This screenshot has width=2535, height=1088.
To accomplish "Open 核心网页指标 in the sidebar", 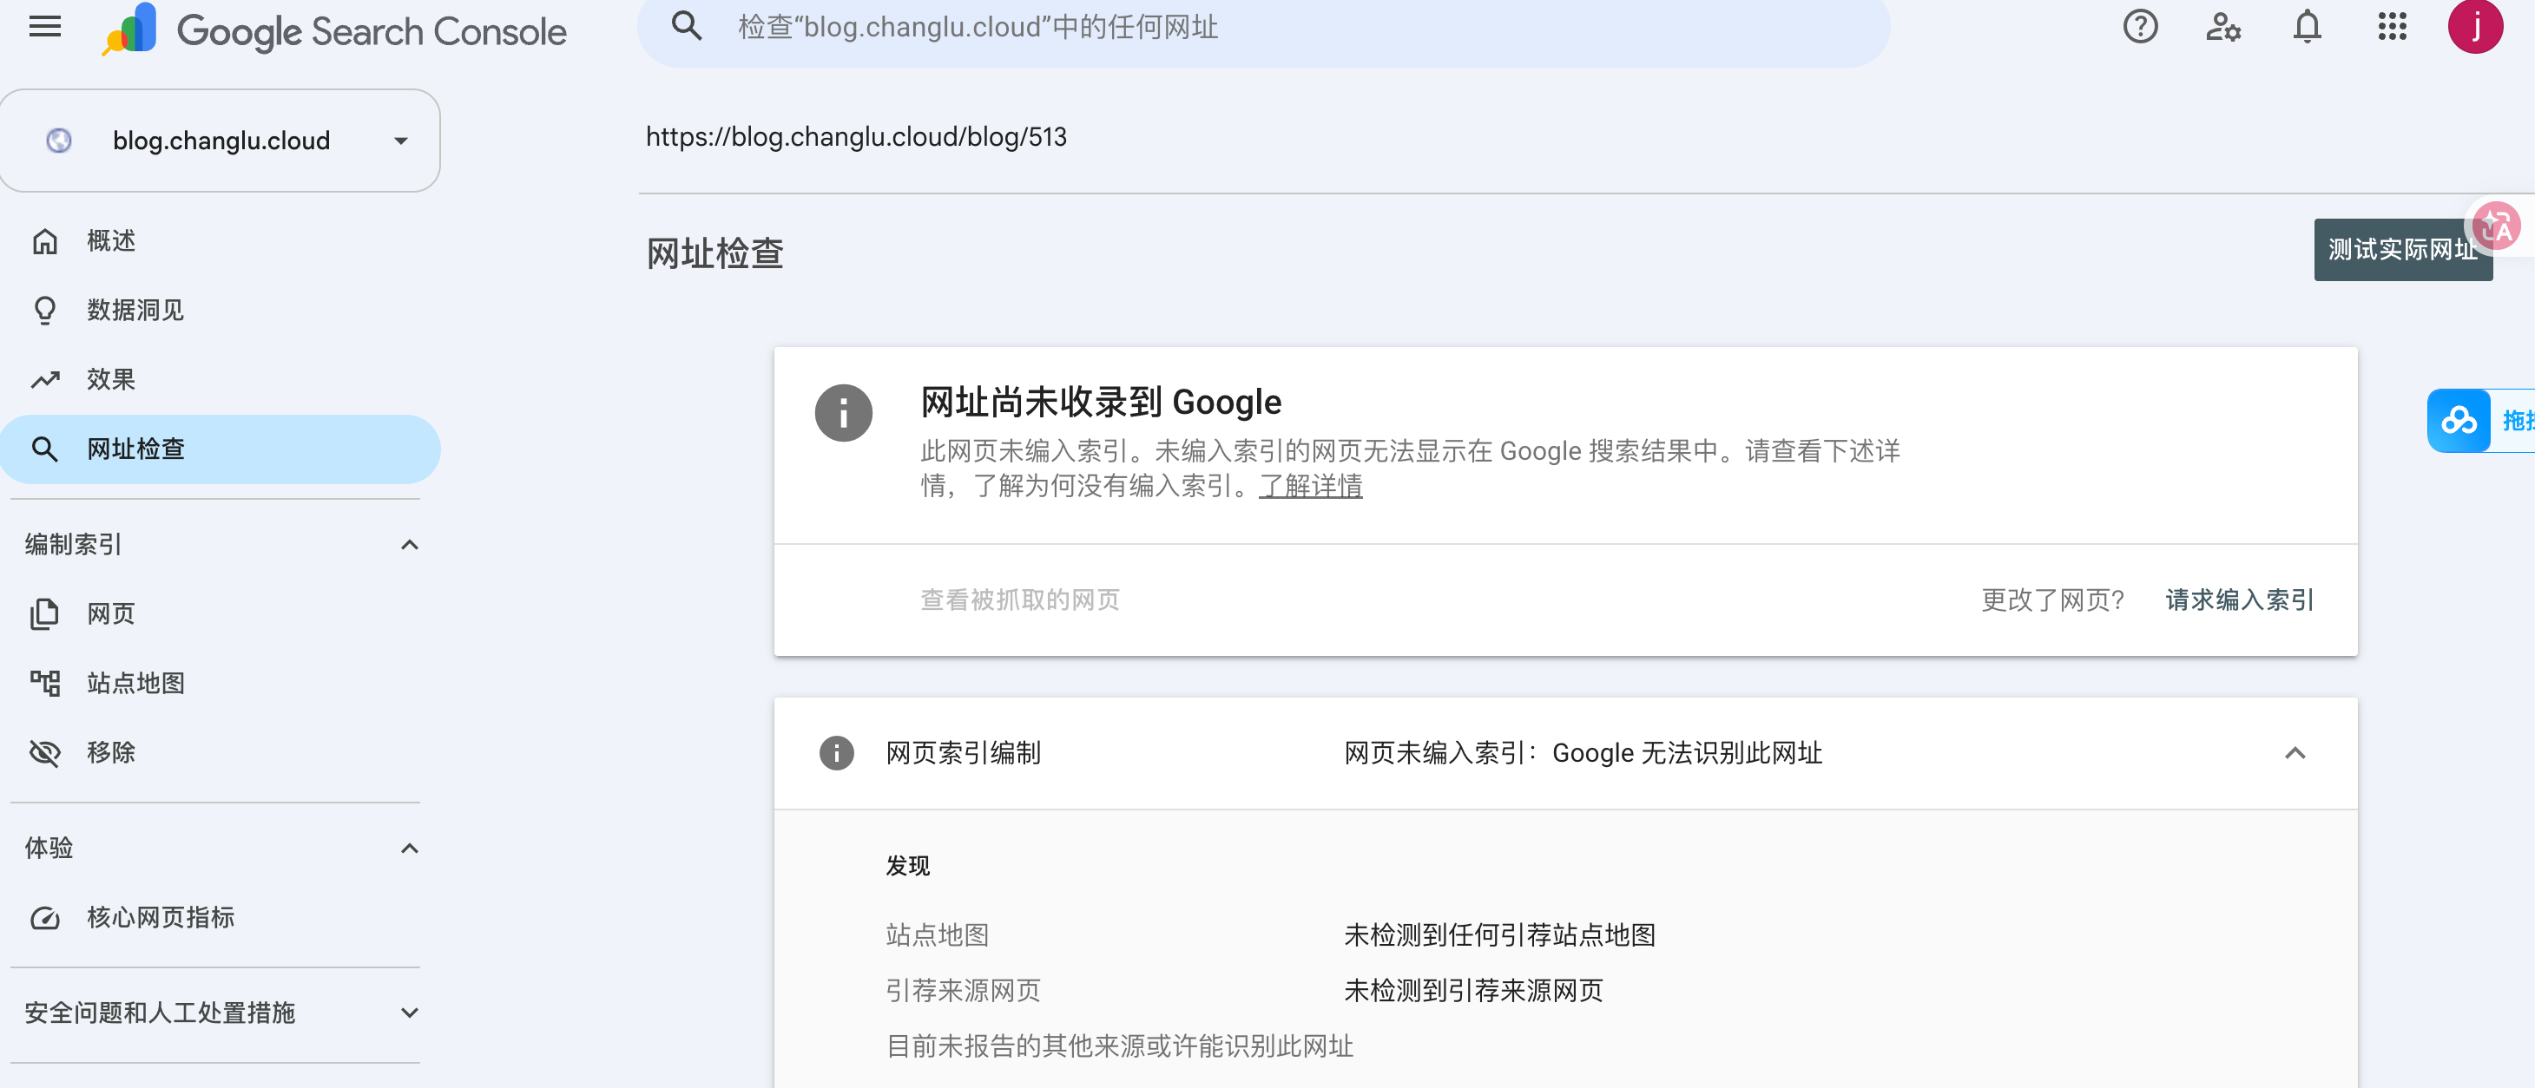I will (x=221, y=918).
